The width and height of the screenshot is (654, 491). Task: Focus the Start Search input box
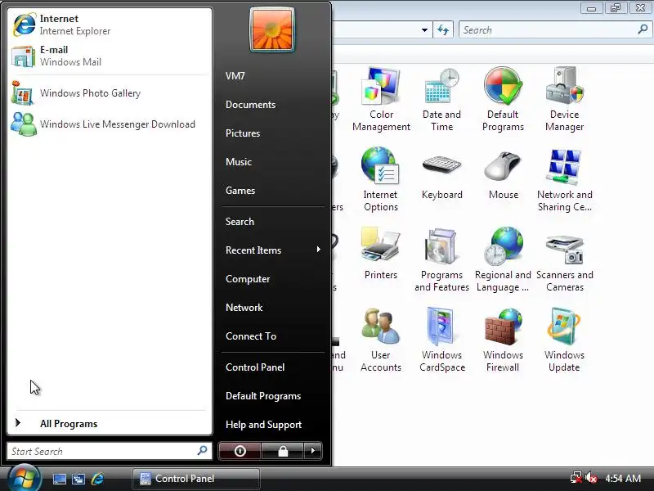pyautogui.click(x=110, y=451)
